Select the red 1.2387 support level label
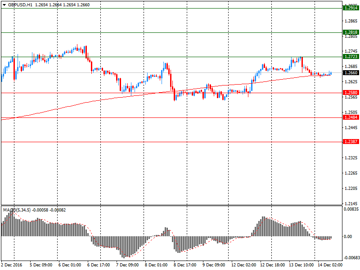The height and width of the screenshot is (270, 360). 351,142
